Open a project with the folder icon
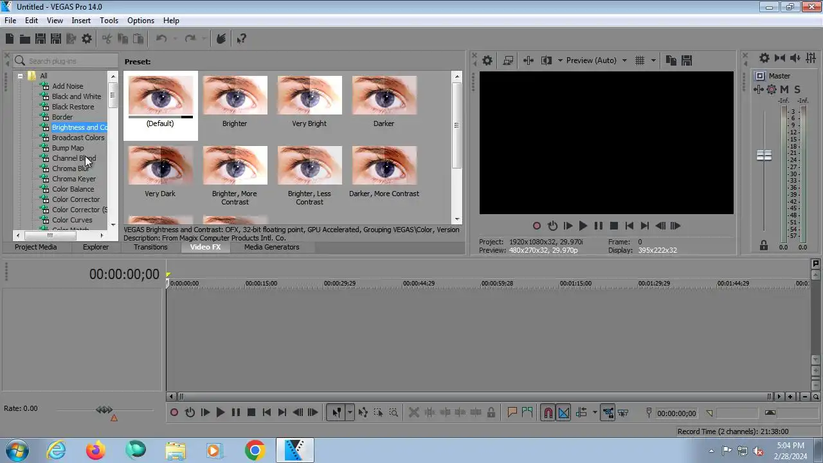This screenshot has width=823, height=463. [x=25, y=39]
